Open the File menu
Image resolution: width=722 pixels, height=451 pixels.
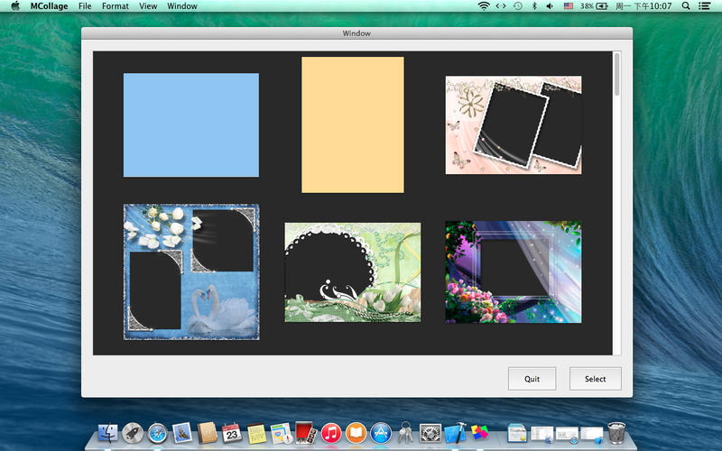coord(85,6)
